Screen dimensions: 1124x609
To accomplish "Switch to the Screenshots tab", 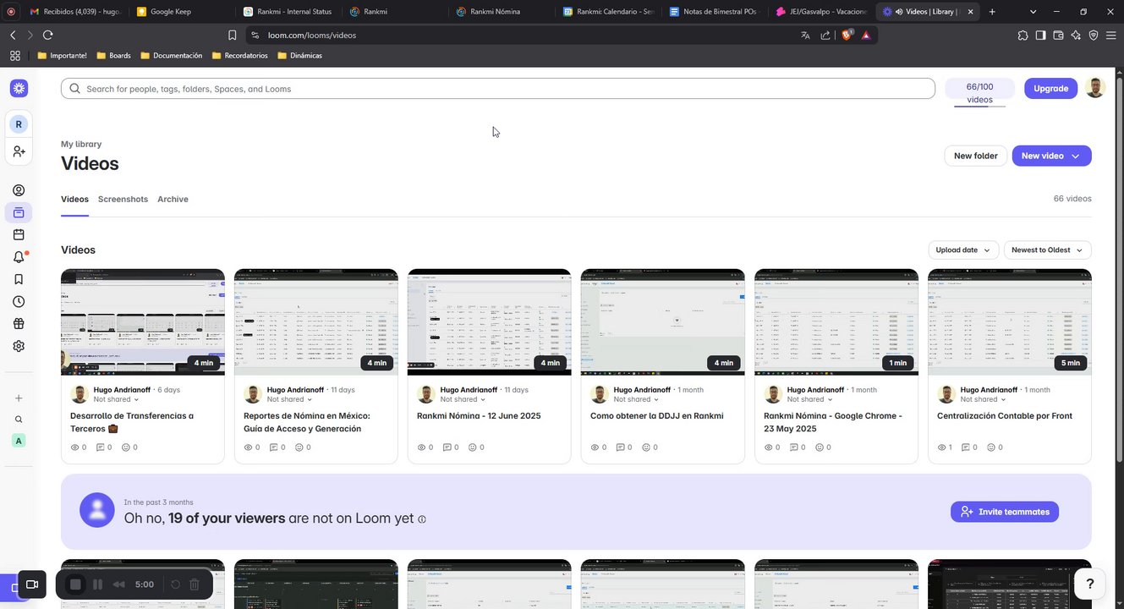I will (x=123, y=199).
